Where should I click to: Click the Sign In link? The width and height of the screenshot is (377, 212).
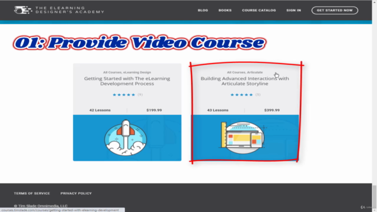click(x=293, y=11)
